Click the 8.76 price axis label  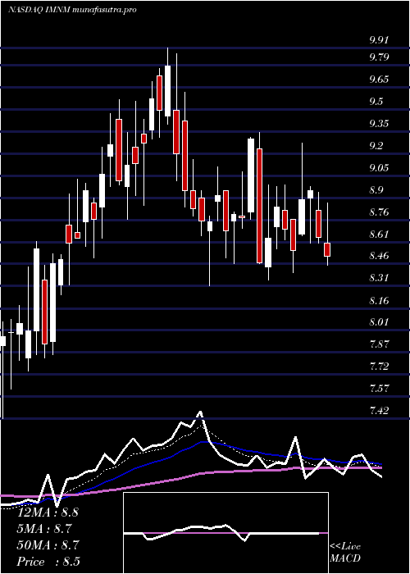379,212
